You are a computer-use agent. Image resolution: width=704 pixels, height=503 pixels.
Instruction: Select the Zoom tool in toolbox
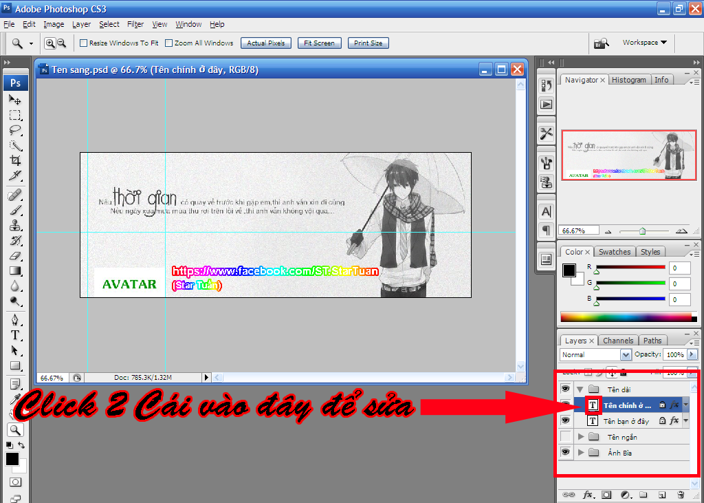[x=15, y=430]
